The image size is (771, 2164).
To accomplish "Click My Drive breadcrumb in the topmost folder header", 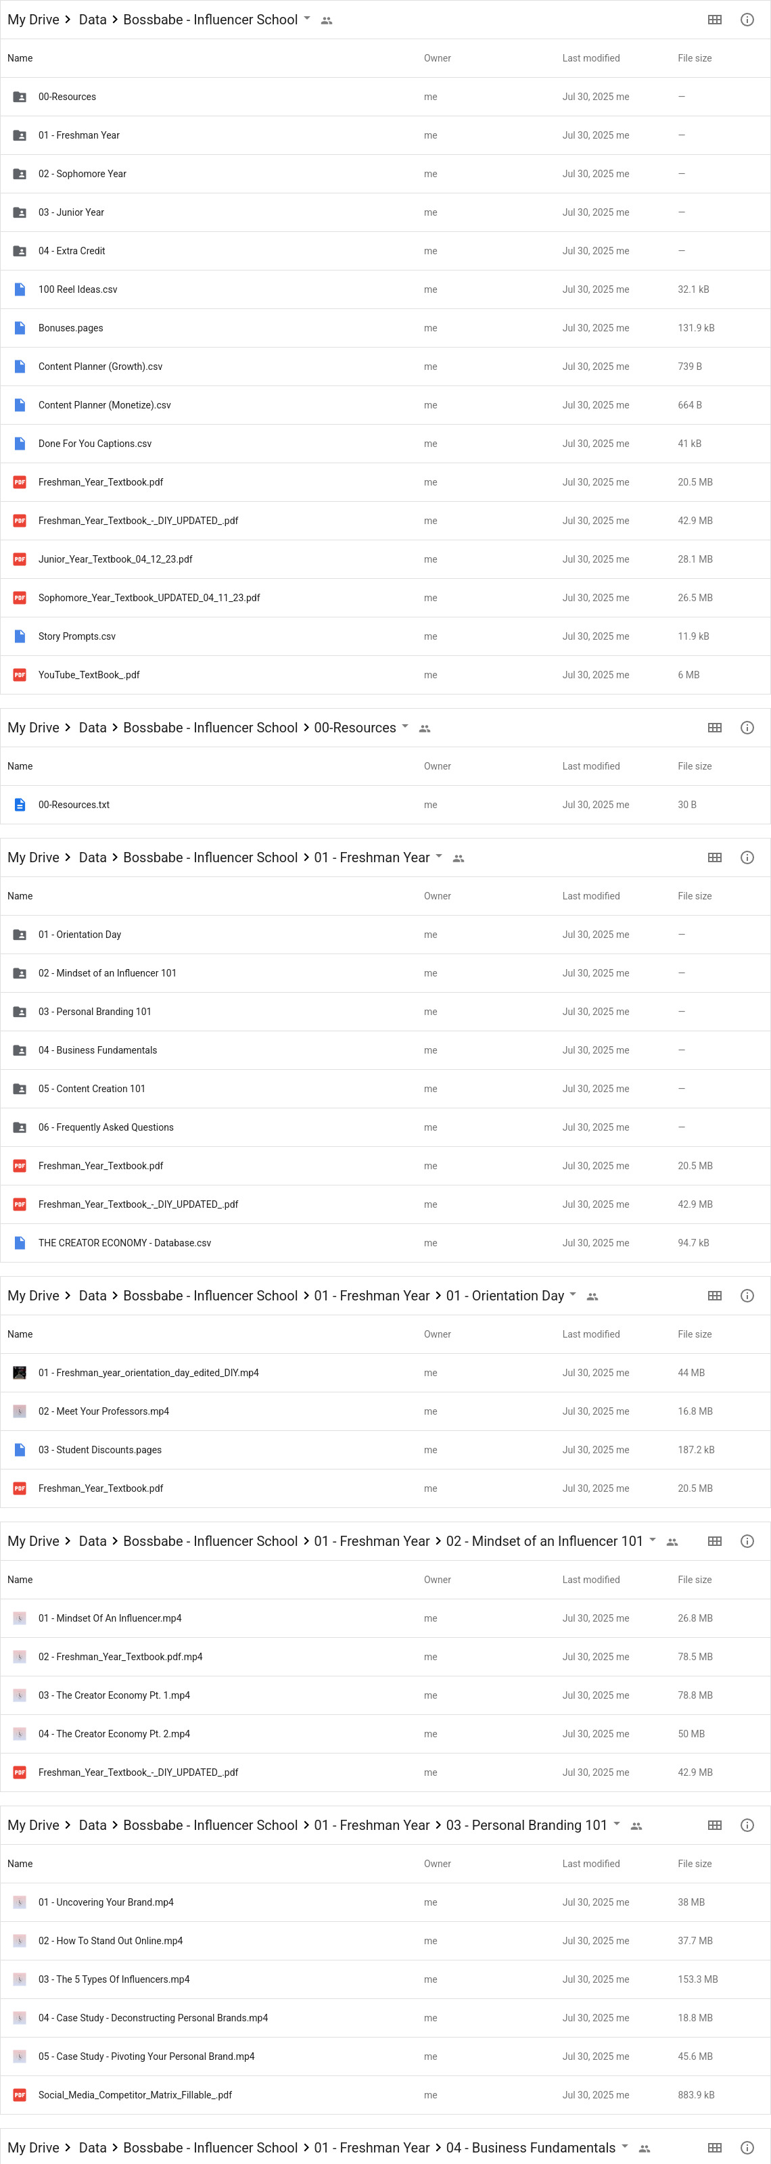I will [x=34, y=20].
